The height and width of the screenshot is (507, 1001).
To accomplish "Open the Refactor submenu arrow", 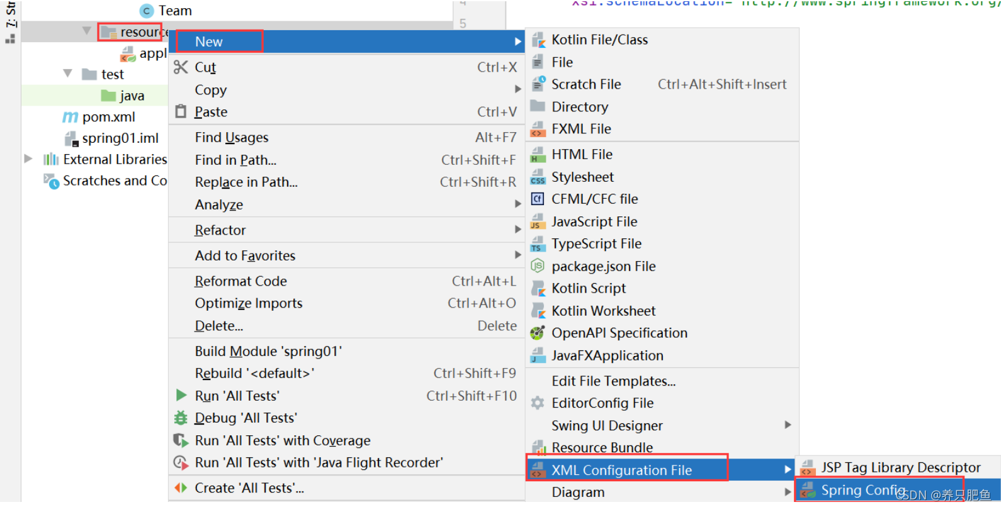I will point(518,230).
